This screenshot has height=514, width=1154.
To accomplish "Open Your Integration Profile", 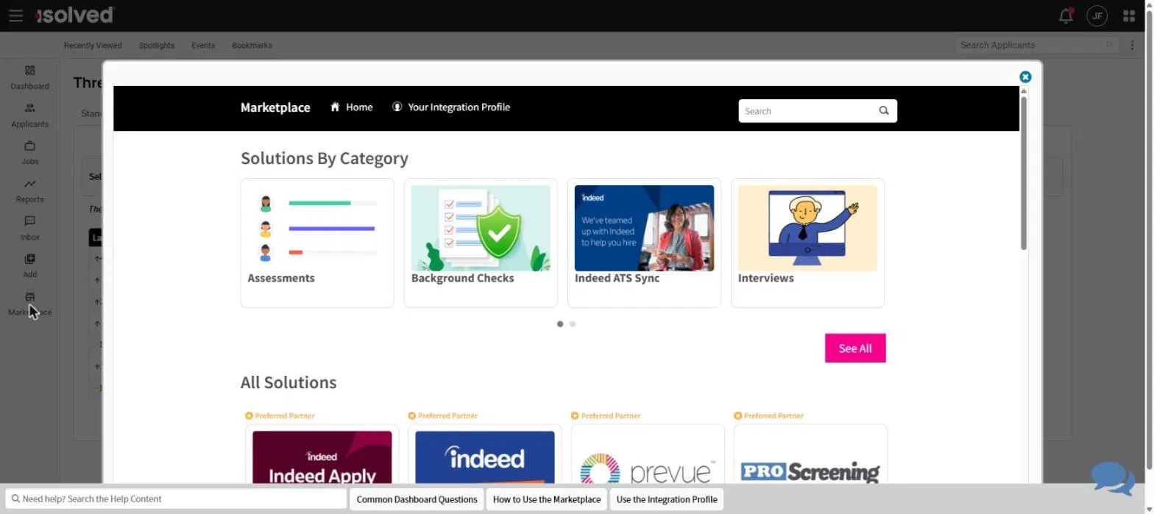I will point(451,107).
